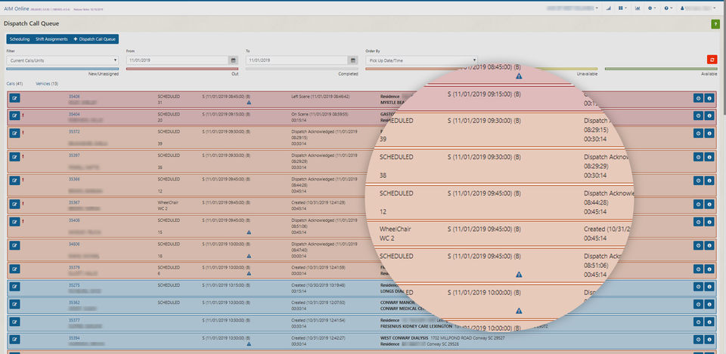The height and width of the screenshot is (354, 726).
Task: Expand the settings gear menu in header
Action: (x=653, y=8)
